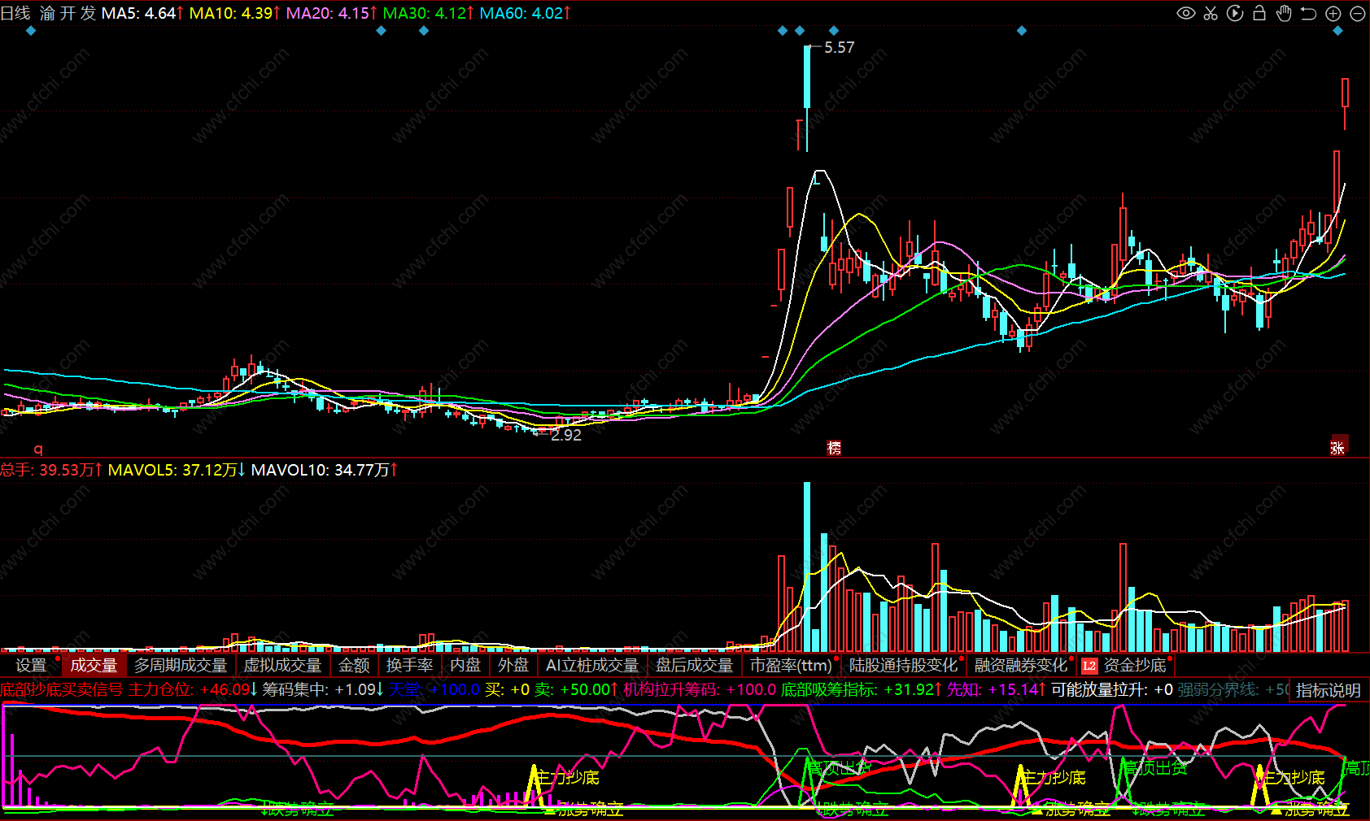Switch to the AI立桩成交量 tab
Image resolution: width=1370 pixels, height=821 pixels.
click(592, 666)
